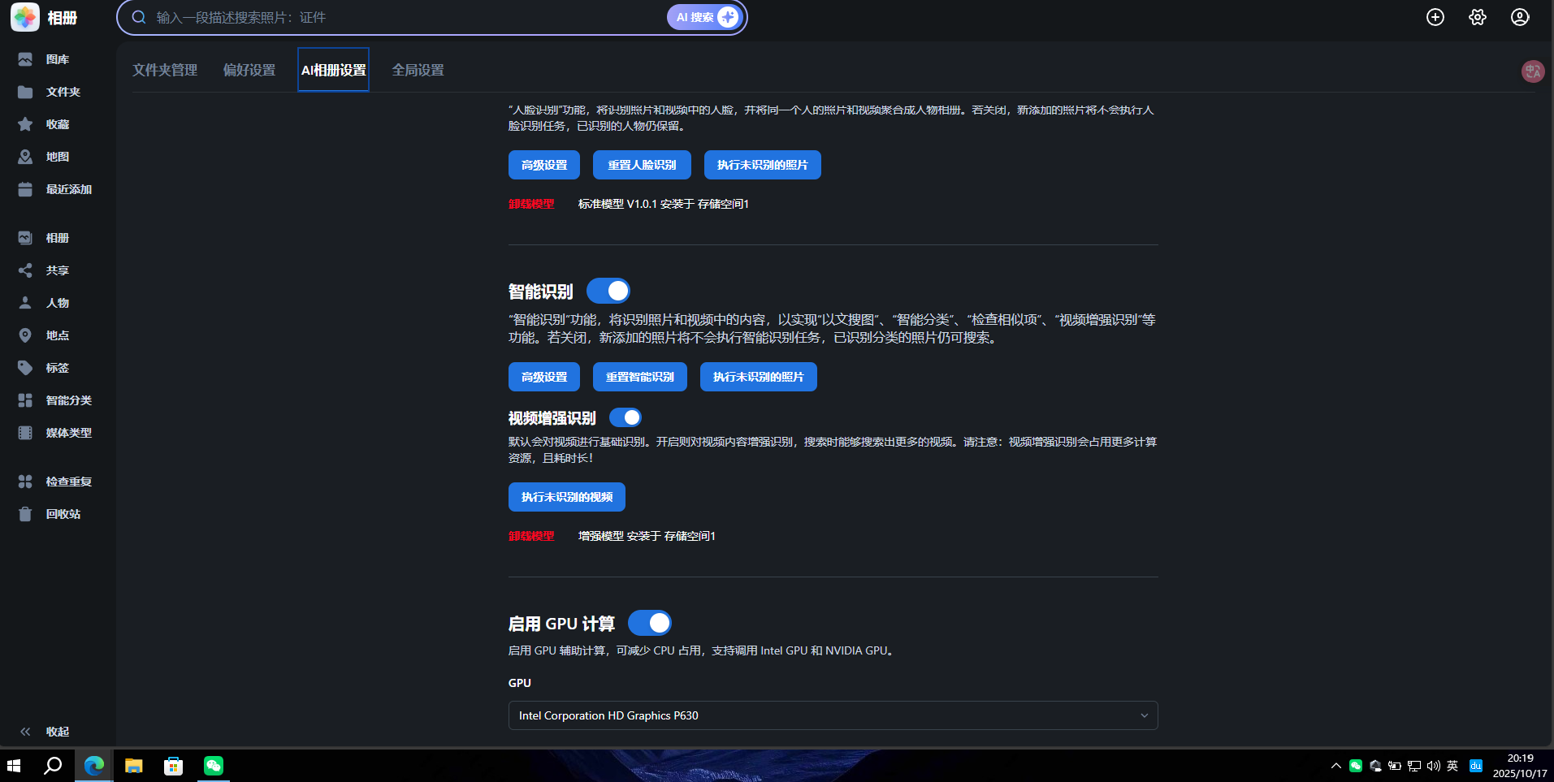Toggle the 启用 GPU 计算 switch
This screenshot has width=1554, height=782.
[x=650, y=623]
